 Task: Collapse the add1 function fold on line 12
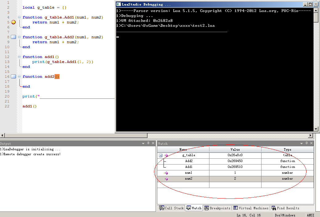[x=19, y=57]
